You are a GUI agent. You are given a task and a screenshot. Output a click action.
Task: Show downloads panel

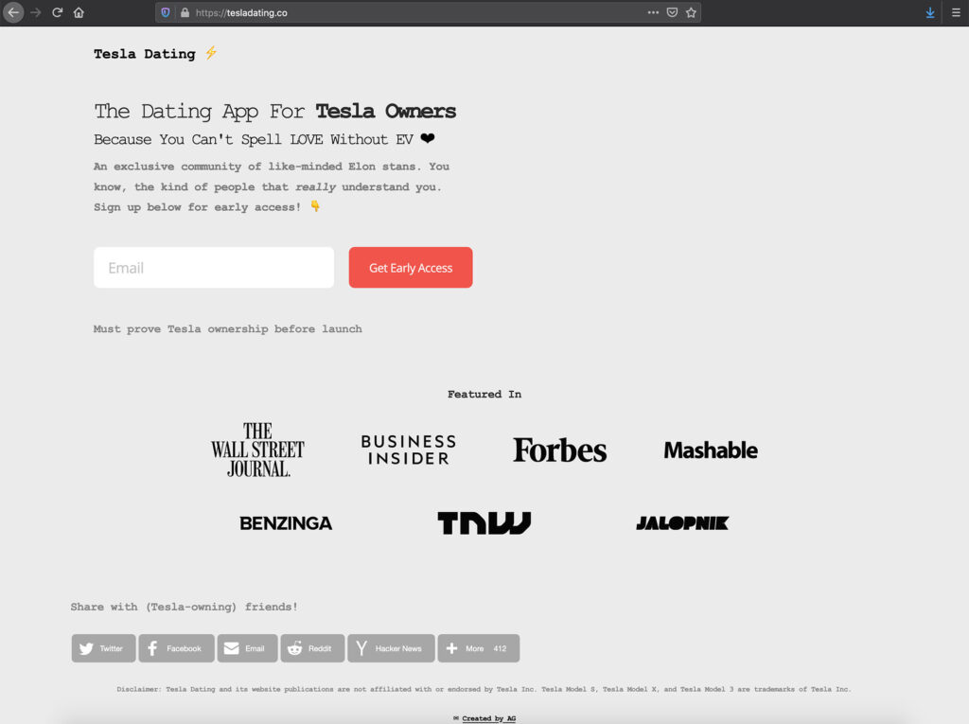click(x=930, y=12)
